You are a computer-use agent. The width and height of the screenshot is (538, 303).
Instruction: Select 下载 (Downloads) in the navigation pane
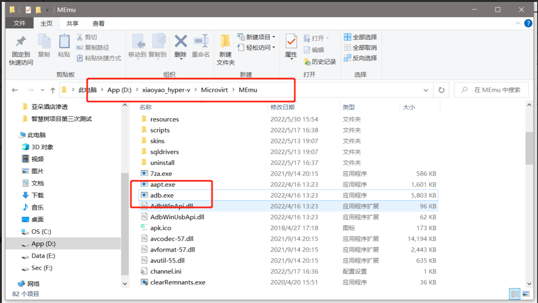coord(37,195)
